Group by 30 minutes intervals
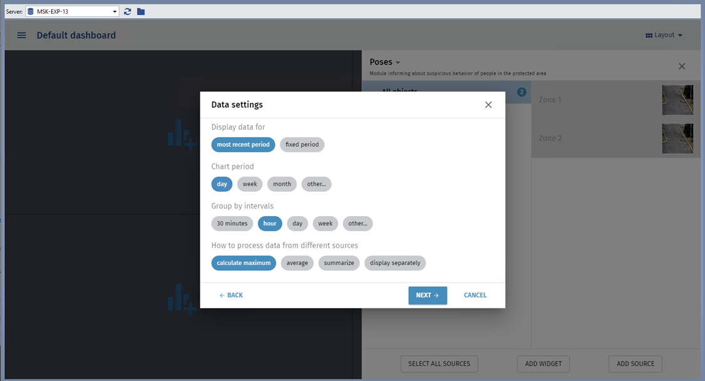This screenshot has width=705, height=381. pos(232,224)
